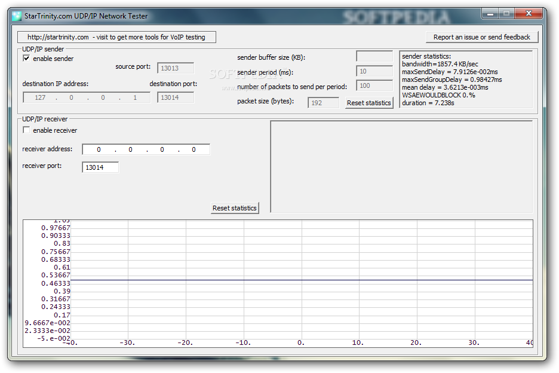Click the -30. x-axis label
559x373 pixels.
coord(127,343)
